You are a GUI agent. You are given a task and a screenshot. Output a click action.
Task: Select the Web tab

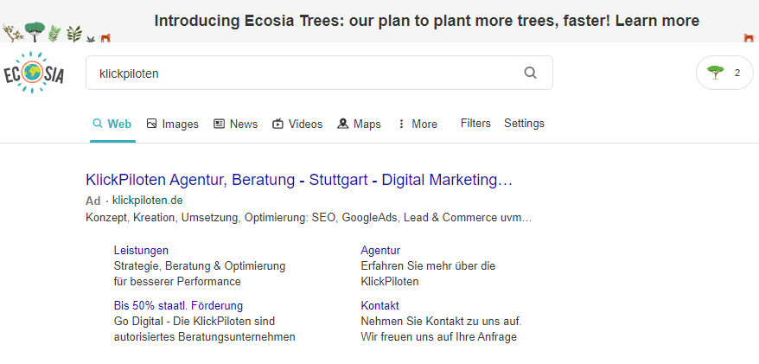click(112, 124)
